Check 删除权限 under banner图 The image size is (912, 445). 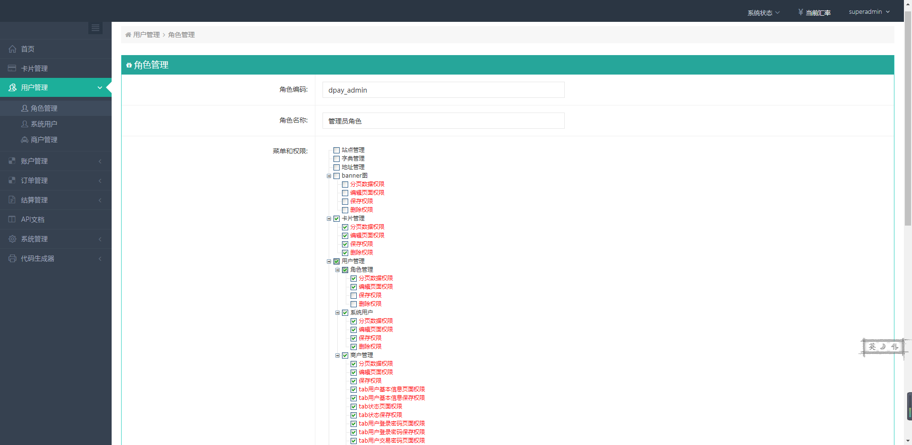(x=345, y=210)
